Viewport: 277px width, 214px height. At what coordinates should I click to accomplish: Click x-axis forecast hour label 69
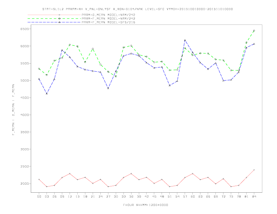click(216, 197)
